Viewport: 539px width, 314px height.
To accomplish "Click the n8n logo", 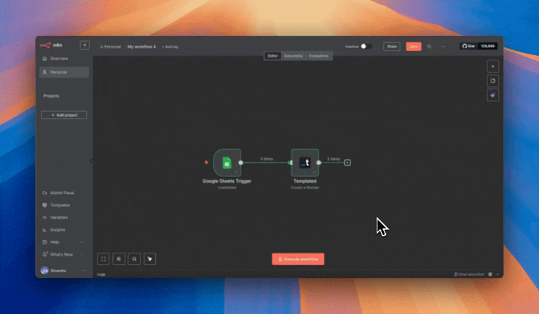I will click(x=50, y=45).
